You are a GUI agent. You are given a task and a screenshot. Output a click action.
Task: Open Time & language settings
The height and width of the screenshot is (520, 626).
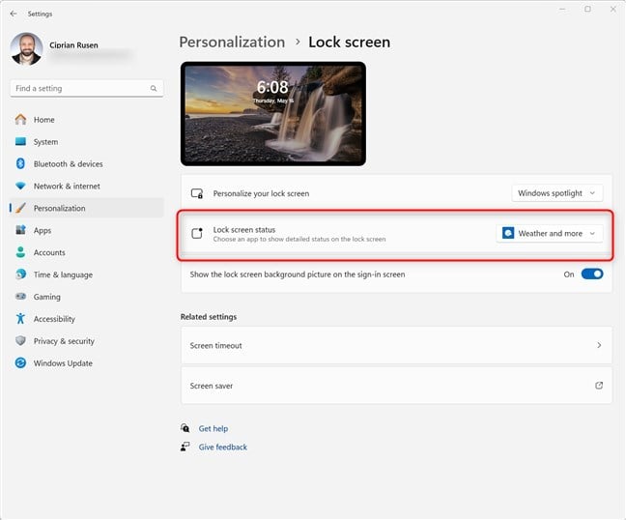point(87,274)
